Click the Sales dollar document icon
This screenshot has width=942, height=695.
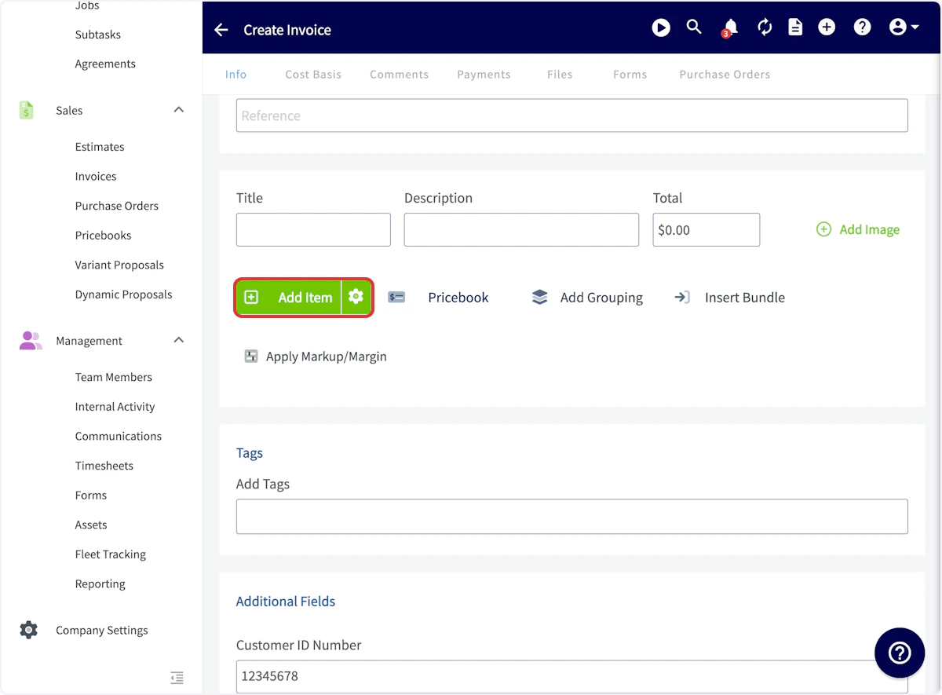27,110
